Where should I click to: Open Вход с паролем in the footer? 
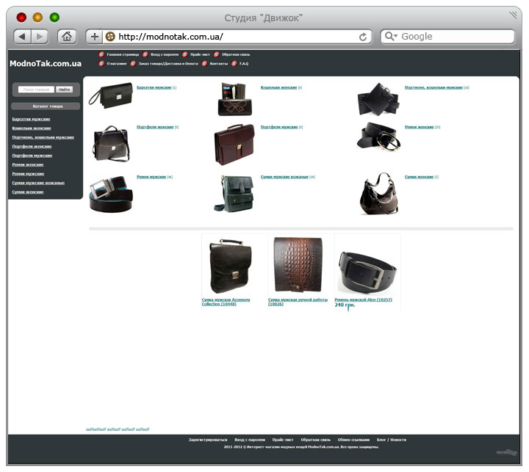(x=250, y=440)
